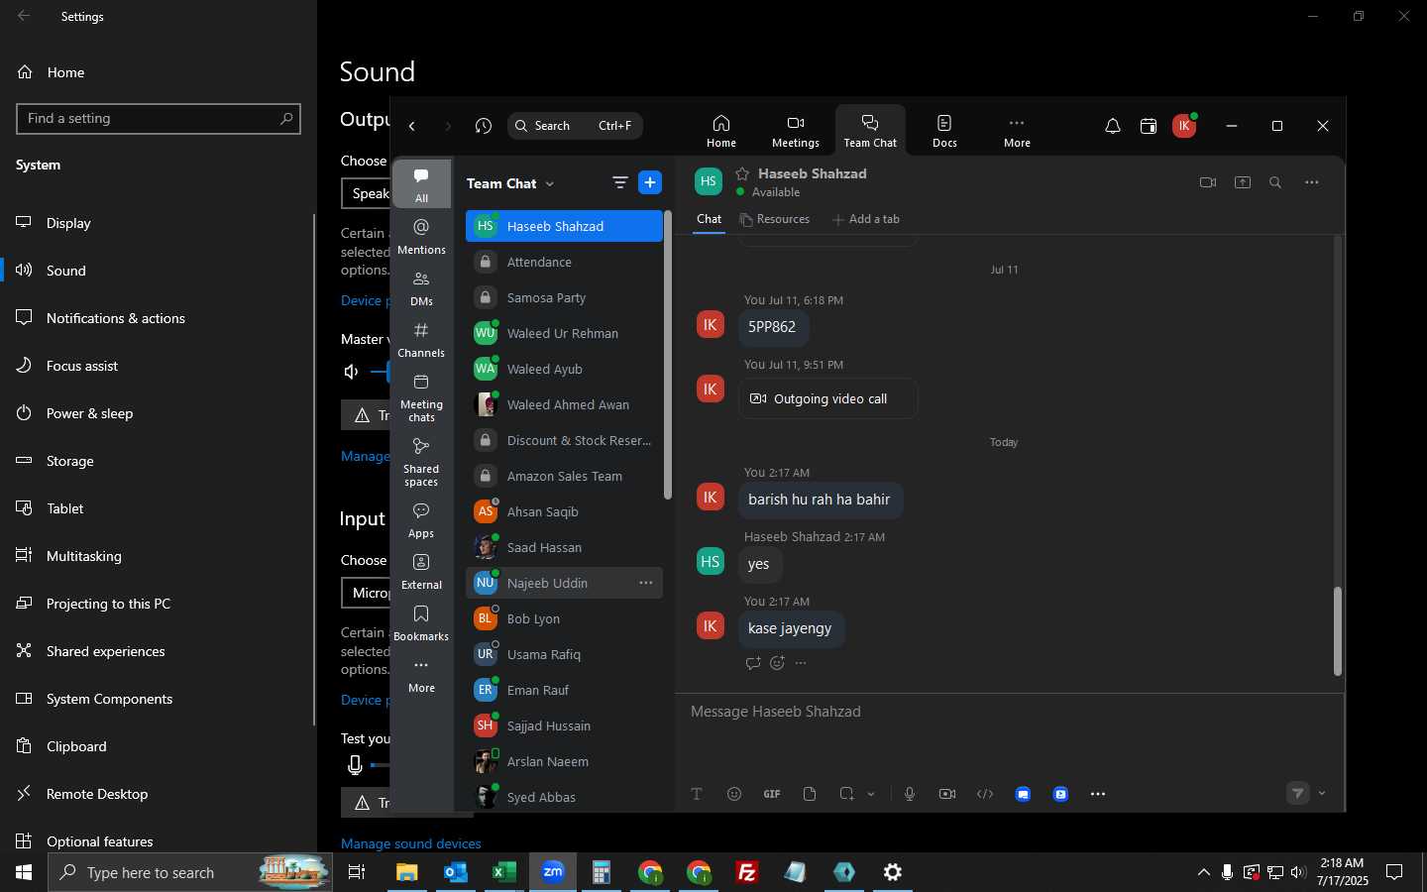The height and width of the screenshot is (892, 1427).
Task: Record an audio message with microphone icon
Action: (910, 794)
